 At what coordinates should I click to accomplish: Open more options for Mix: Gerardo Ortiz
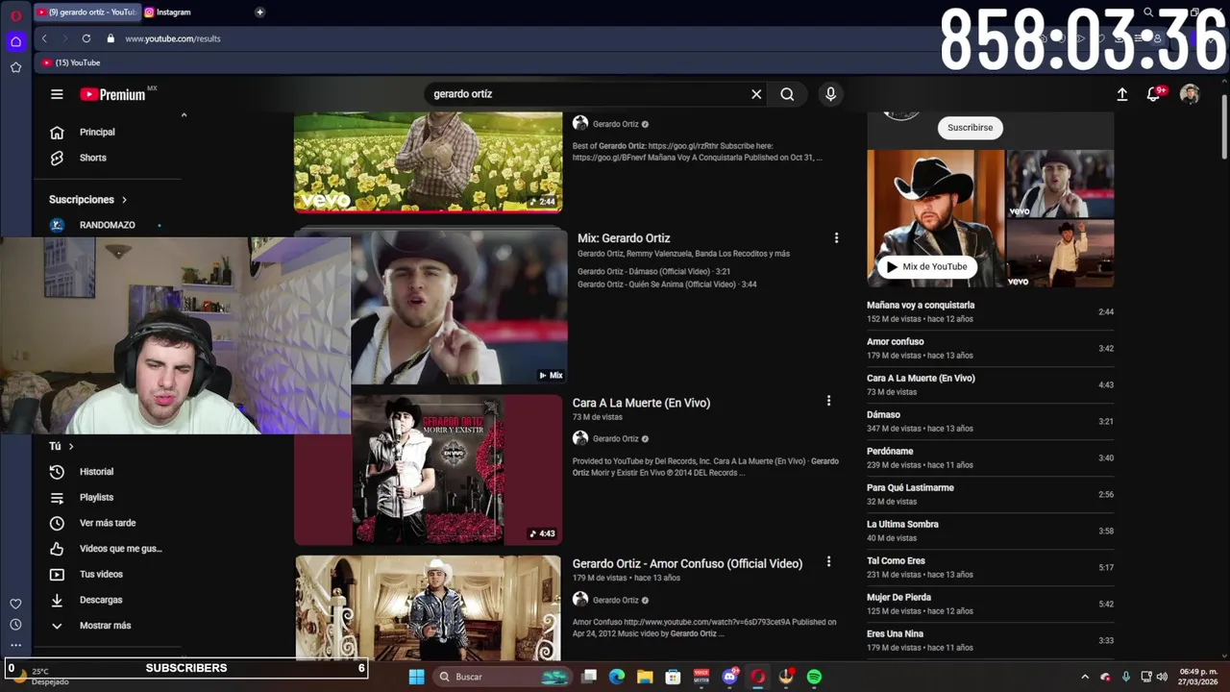pyautogui.click(x=836, y=237)
